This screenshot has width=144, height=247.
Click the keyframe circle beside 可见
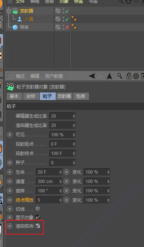[10, 135]
